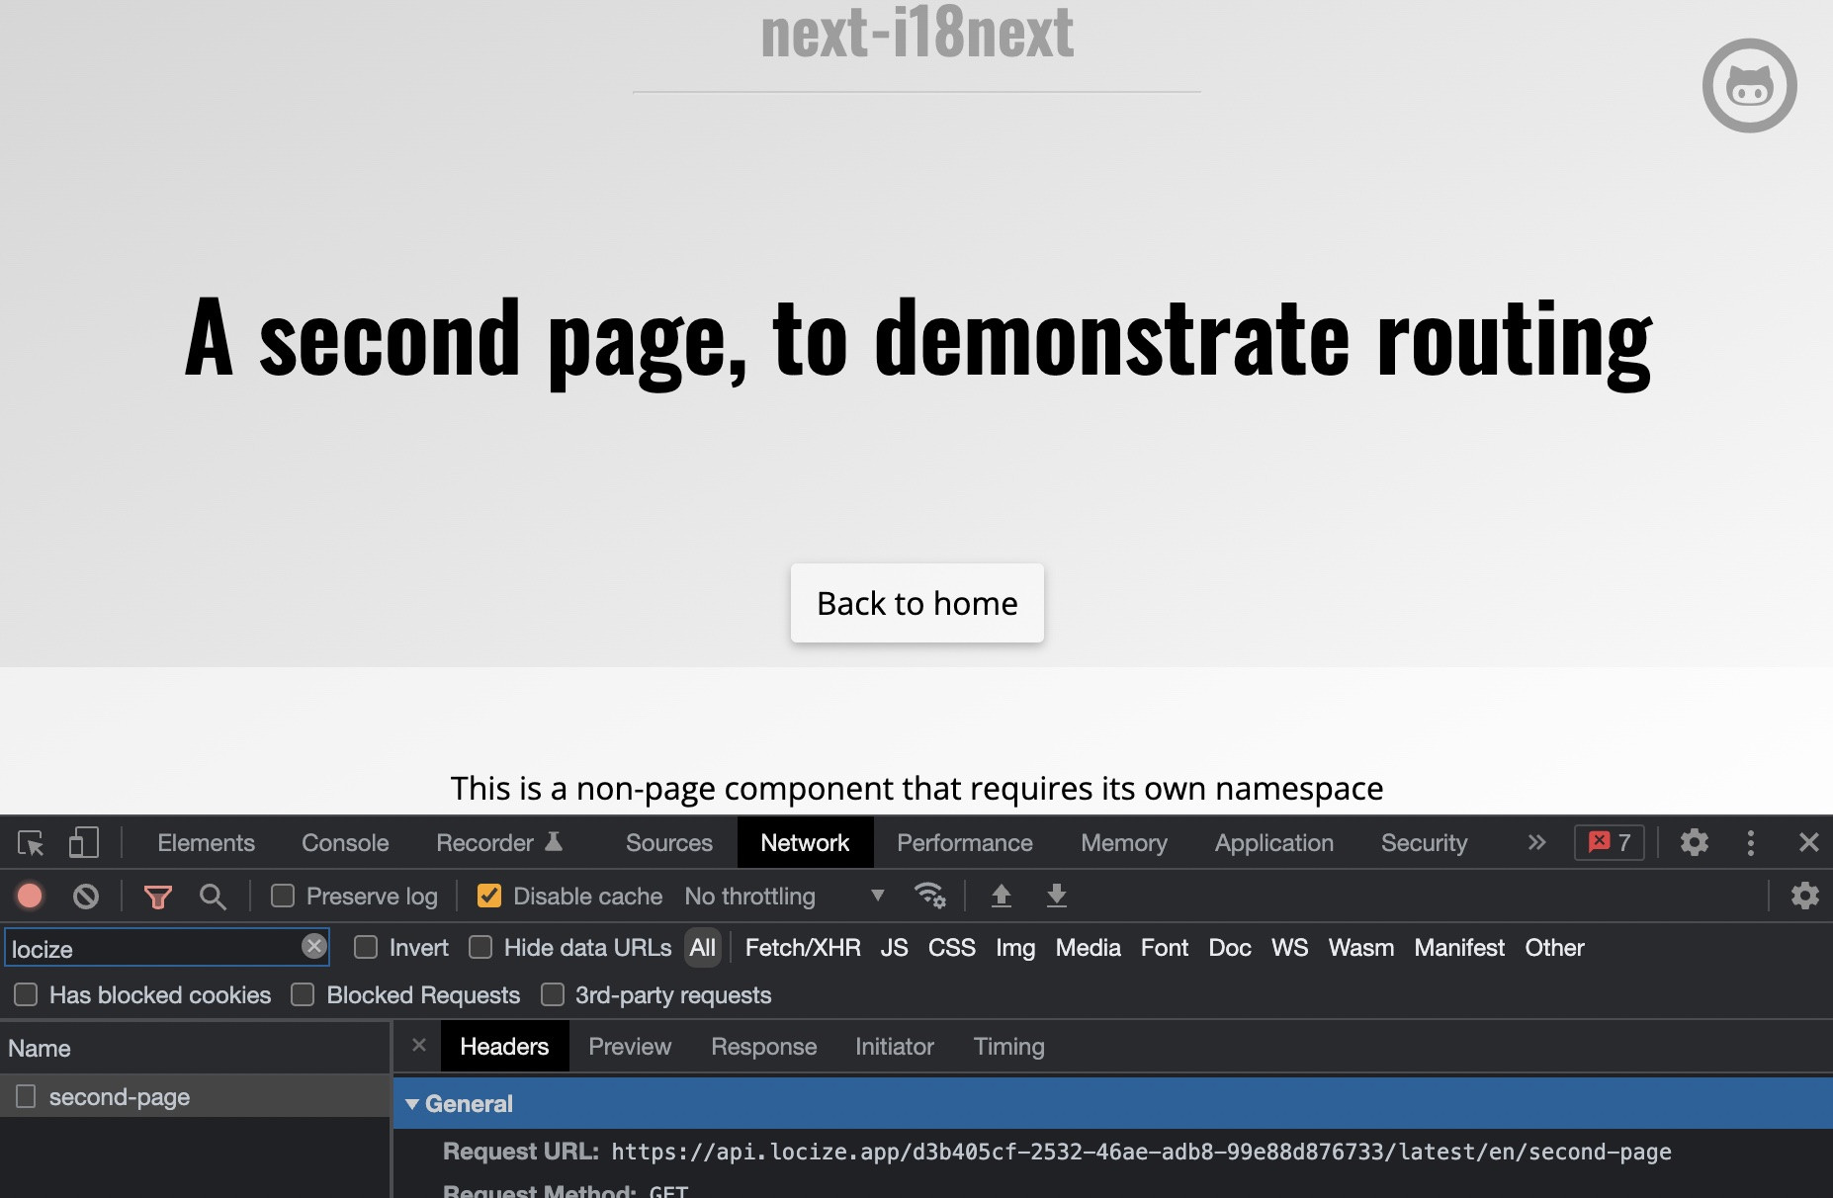The height and width of the screenshot is (1198, 1833).
Task: Toggle the network filter funnel icon
Action: coord(158,897)
